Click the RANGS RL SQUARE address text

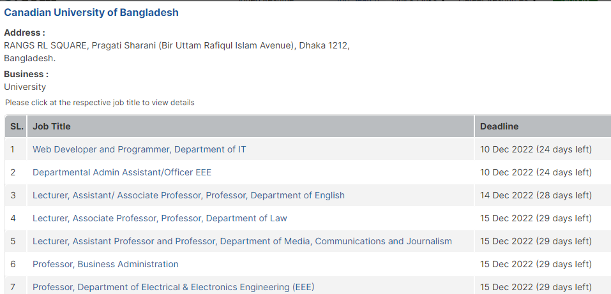pyautogui.click(x=177, y=46)
